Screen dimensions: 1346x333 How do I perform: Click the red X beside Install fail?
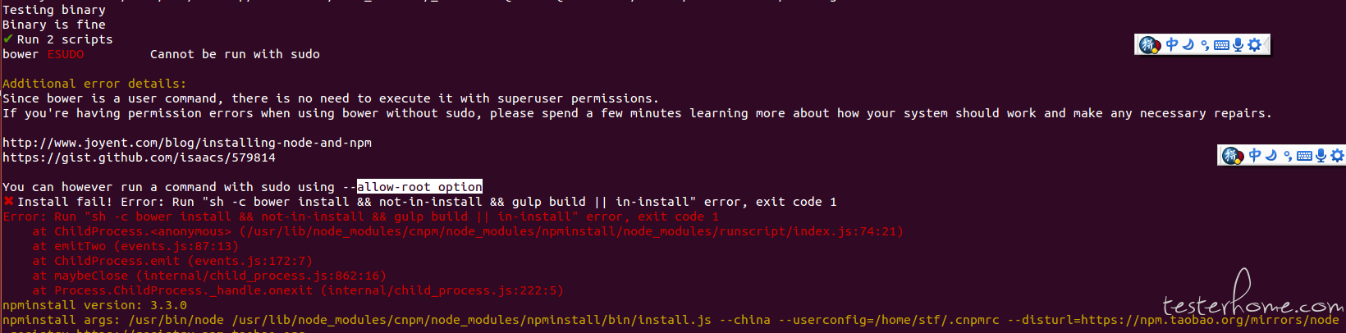[8, 202]
